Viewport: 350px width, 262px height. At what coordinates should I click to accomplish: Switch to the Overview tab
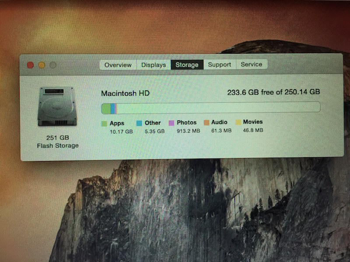(x=118, y=65)
